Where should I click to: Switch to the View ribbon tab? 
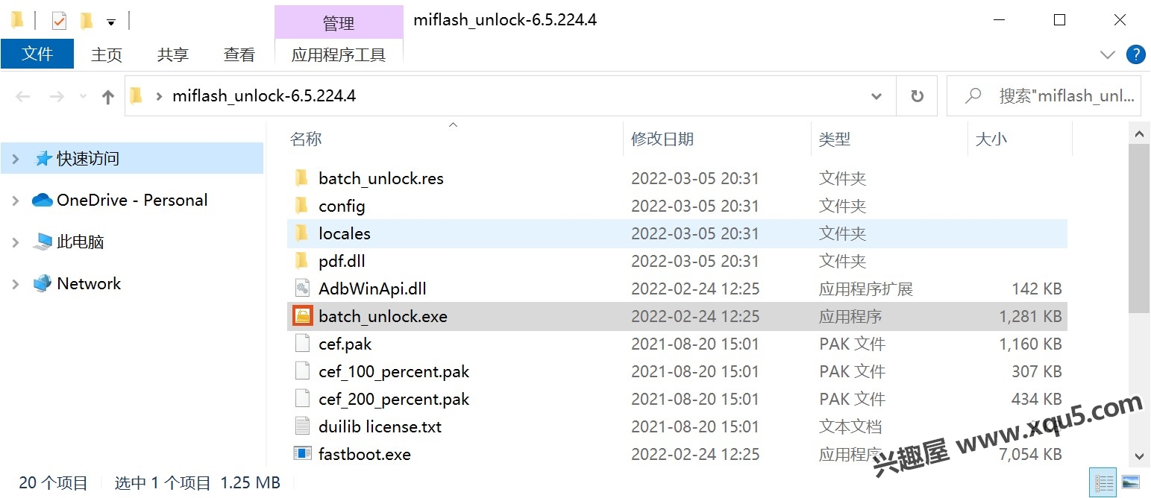point(239,54)
